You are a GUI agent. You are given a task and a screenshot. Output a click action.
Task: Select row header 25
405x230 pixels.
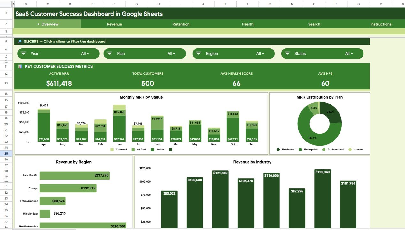(x=6, y=153)
